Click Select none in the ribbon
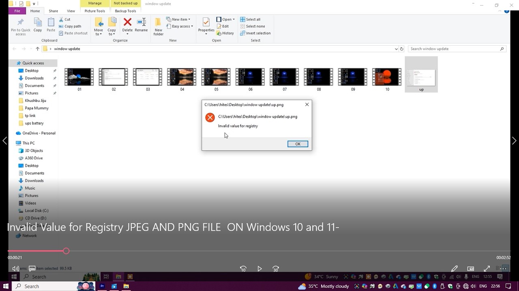The image size is (519, 291). pos(252,26)
